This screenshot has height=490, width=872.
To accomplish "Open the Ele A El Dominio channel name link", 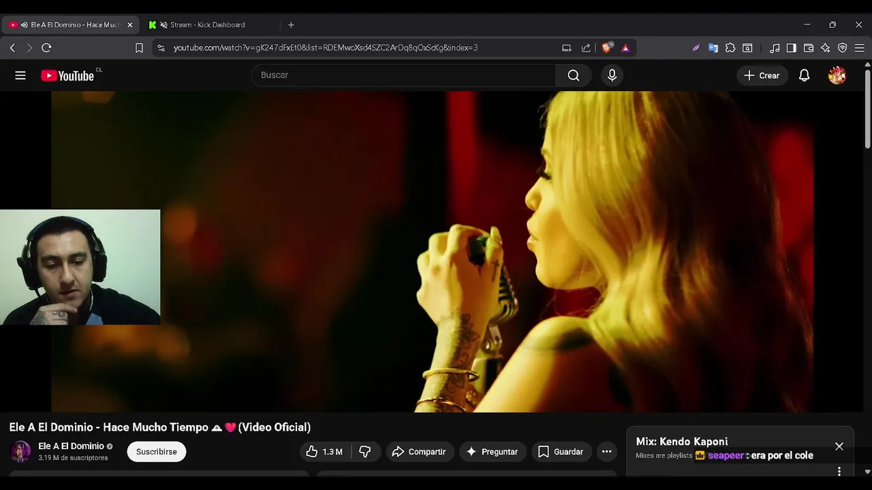I will pos(71,446).
